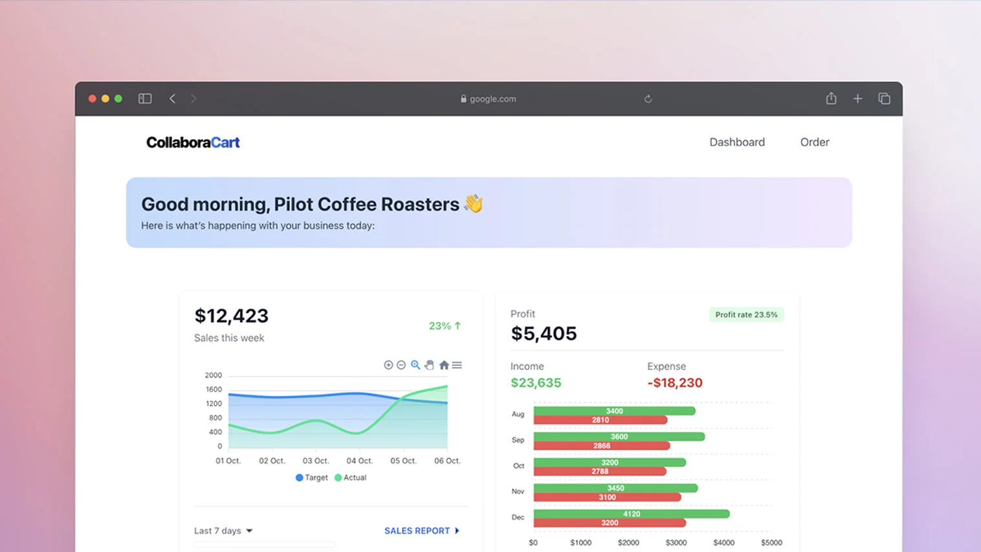Reset chart zoom with the home icon
Screen dimensions: 981x552
pyautogui.click(x=444, y=365)
